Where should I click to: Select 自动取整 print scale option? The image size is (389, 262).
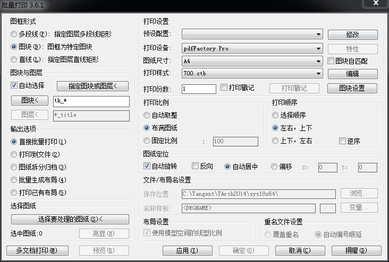(x=147, y=115)
